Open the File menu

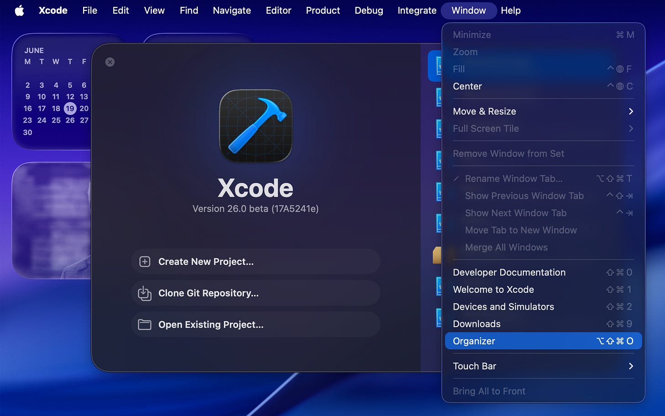(x=90, y=10)
